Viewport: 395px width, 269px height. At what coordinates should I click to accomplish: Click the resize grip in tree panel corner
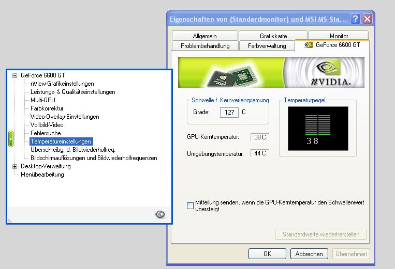pyautogui.click(x=9, y=220)
